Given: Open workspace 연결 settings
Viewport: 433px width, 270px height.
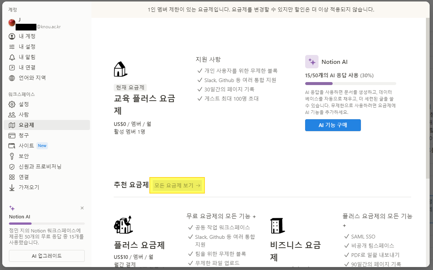Looking at the screenshot, I should [47, 177].
